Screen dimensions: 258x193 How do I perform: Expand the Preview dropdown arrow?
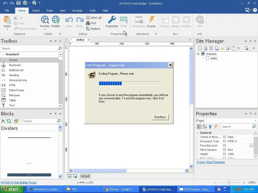(x=45, y=29)
